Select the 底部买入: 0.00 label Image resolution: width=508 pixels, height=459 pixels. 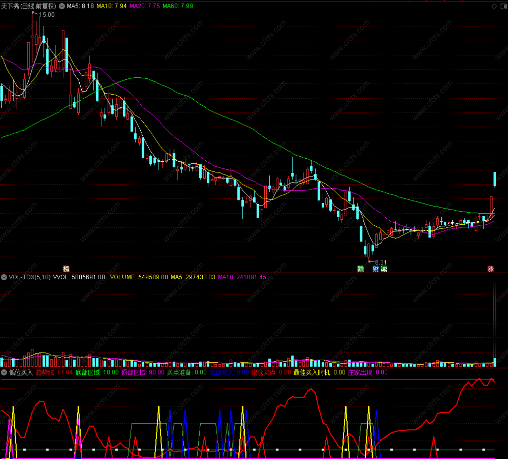229,372
